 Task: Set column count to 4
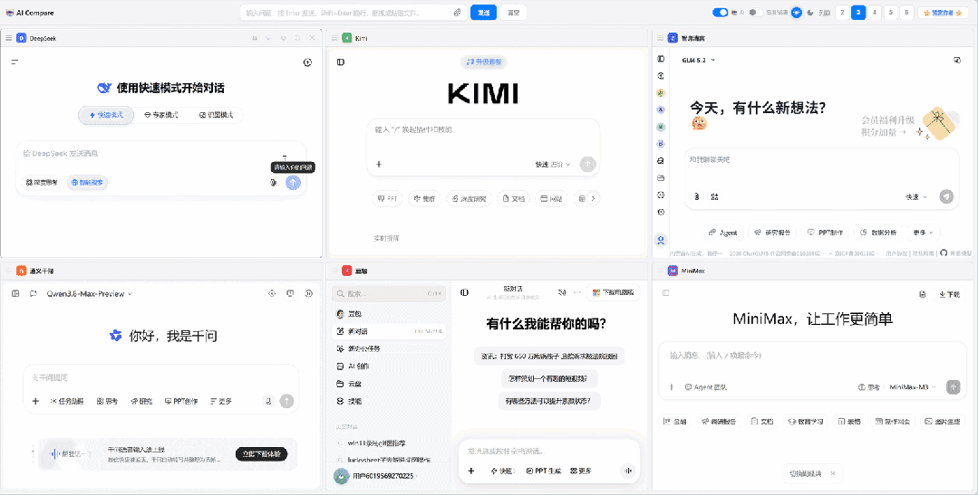tap(875, 13)
